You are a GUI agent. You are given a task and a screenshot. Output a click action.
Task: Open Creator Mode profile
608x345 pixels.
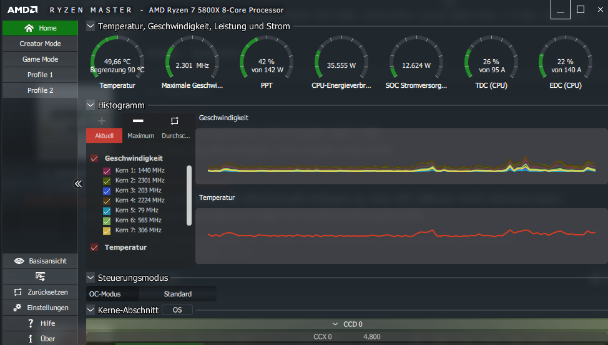pyautogui.click(x=40, y=44)
